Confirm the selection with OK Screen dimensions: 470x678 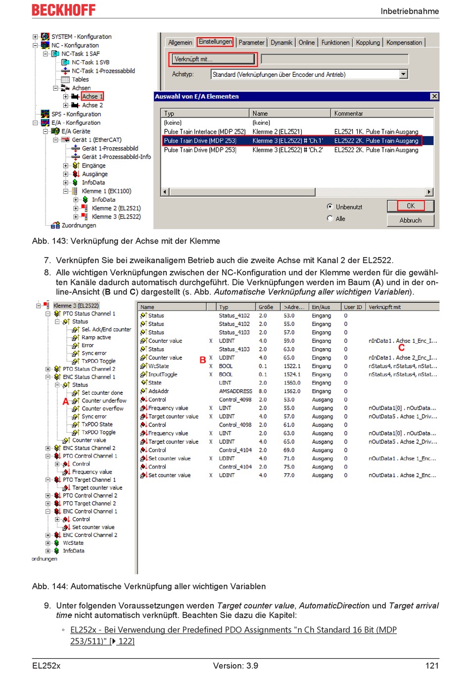coord(411,206)
